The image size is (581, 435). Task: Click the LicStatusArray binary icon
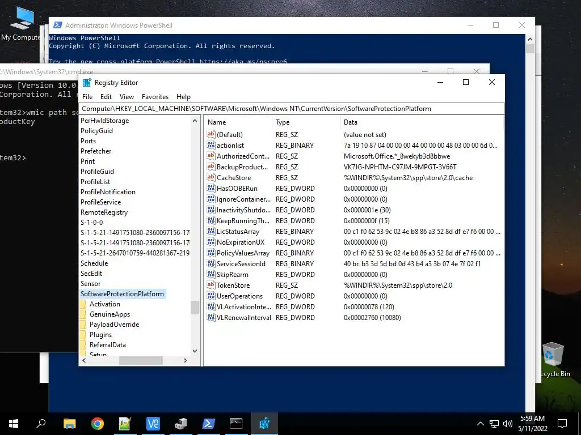click(211, 231)
